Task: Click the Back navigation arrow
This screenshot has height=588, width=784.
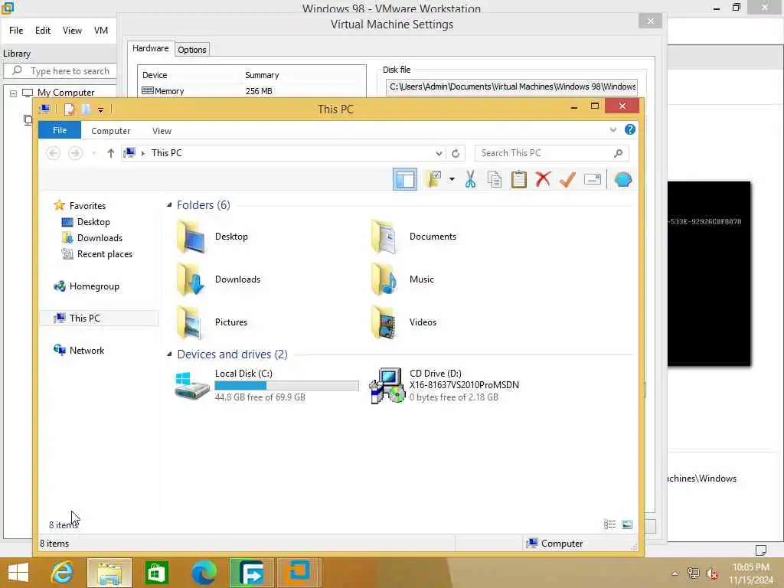Action: tap(53, 153)
